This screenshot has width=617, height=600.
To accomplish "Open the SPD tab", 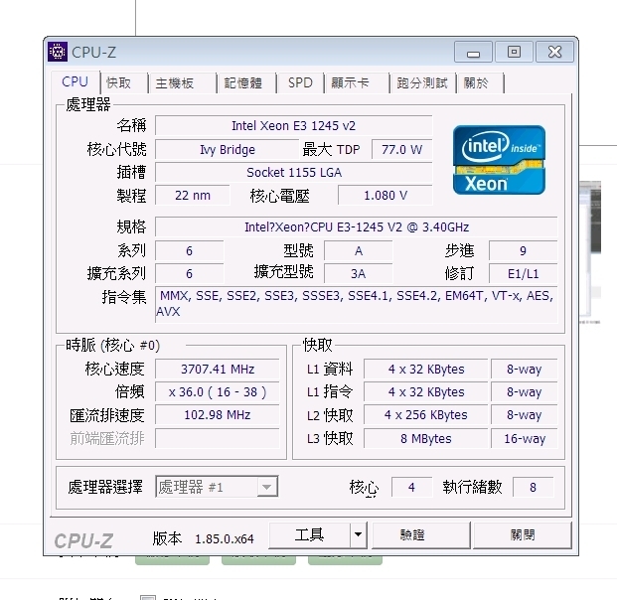I will (300, 83).
